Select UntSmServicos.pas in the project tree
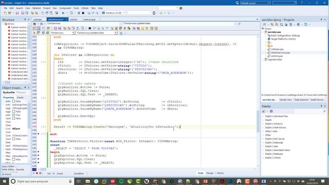Screen dimensions: 329x185 tap(280, 52)
